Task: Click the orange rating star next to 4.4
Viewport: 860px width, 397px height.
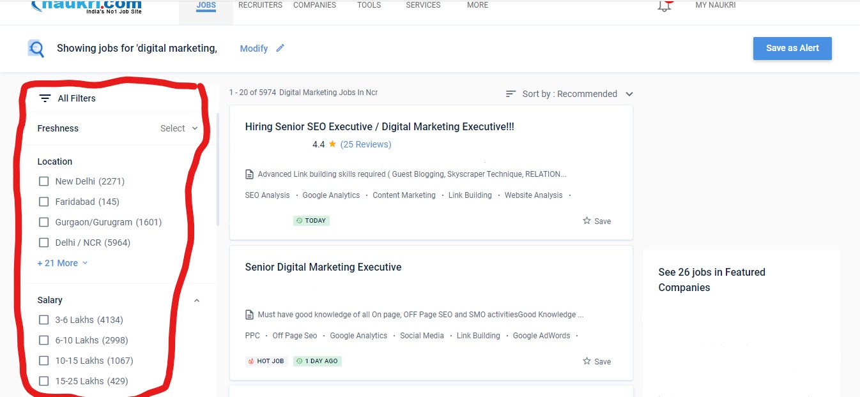Action: (332, 144)
